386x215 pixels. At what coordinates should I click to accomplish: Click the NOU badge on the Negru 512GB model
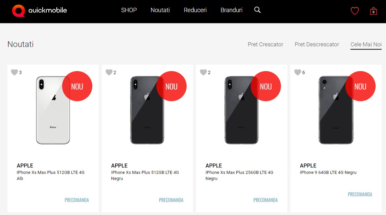172,86
